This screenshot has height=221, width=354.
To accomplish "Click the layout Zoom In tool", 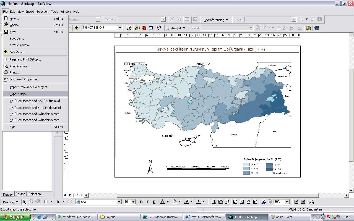I will tap(214, 202).
